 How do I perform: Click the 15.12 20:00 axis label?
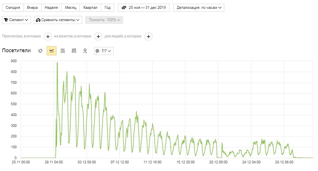click(x=186, y=162)
